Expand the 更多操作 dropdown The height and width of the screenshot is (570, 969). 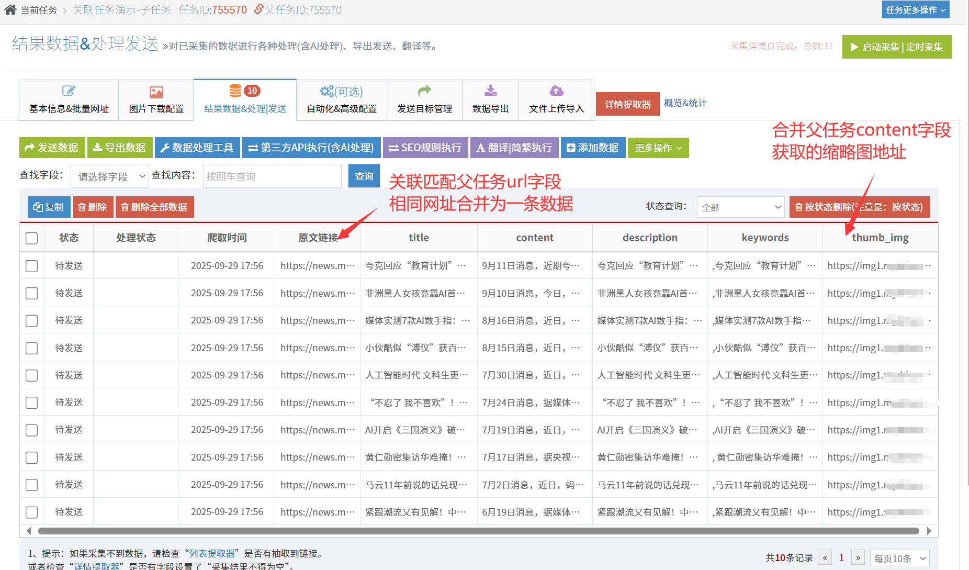658,148
